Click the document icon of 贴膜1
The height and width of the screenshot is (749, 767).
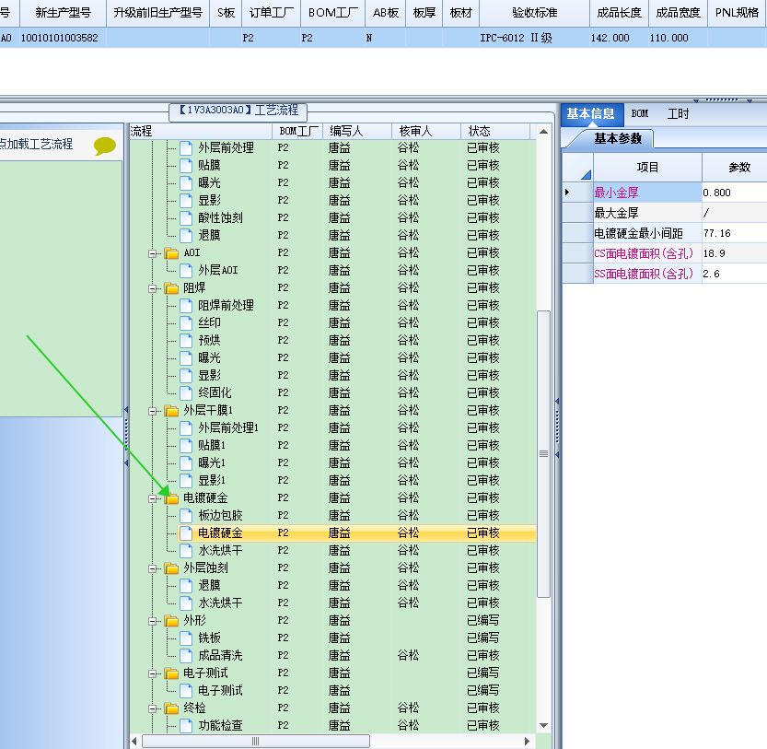tap(186, 446)
